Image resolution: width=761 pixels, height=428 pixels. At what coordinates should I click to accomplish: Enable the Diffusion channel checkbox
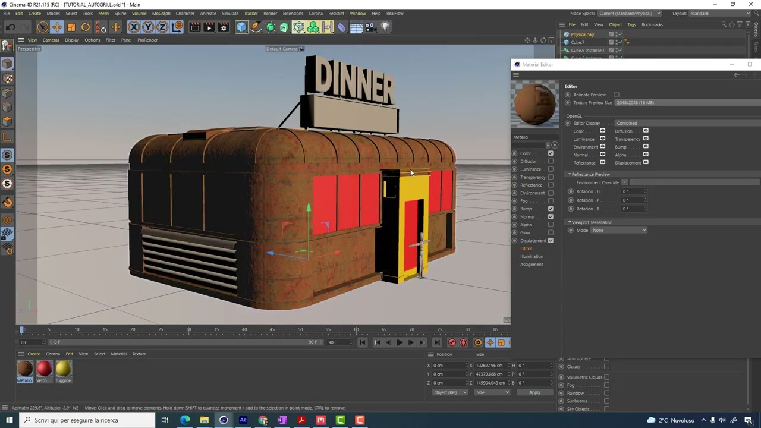pyautogui.click(x=551, y=161)
